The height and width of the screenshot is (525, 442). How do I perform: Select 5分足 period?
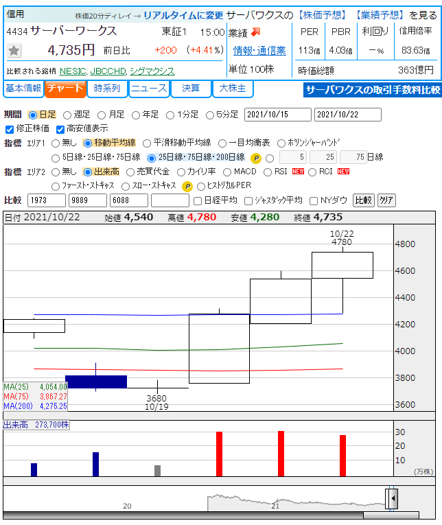point(209,115)
